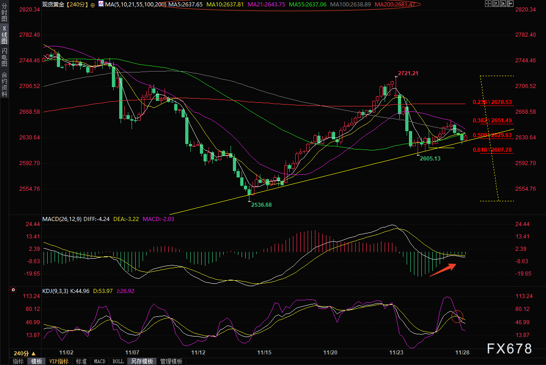The height and width of the screenshot is (365, 546).
Task: Open 管理模板 template manager
Action: point(171,361)
